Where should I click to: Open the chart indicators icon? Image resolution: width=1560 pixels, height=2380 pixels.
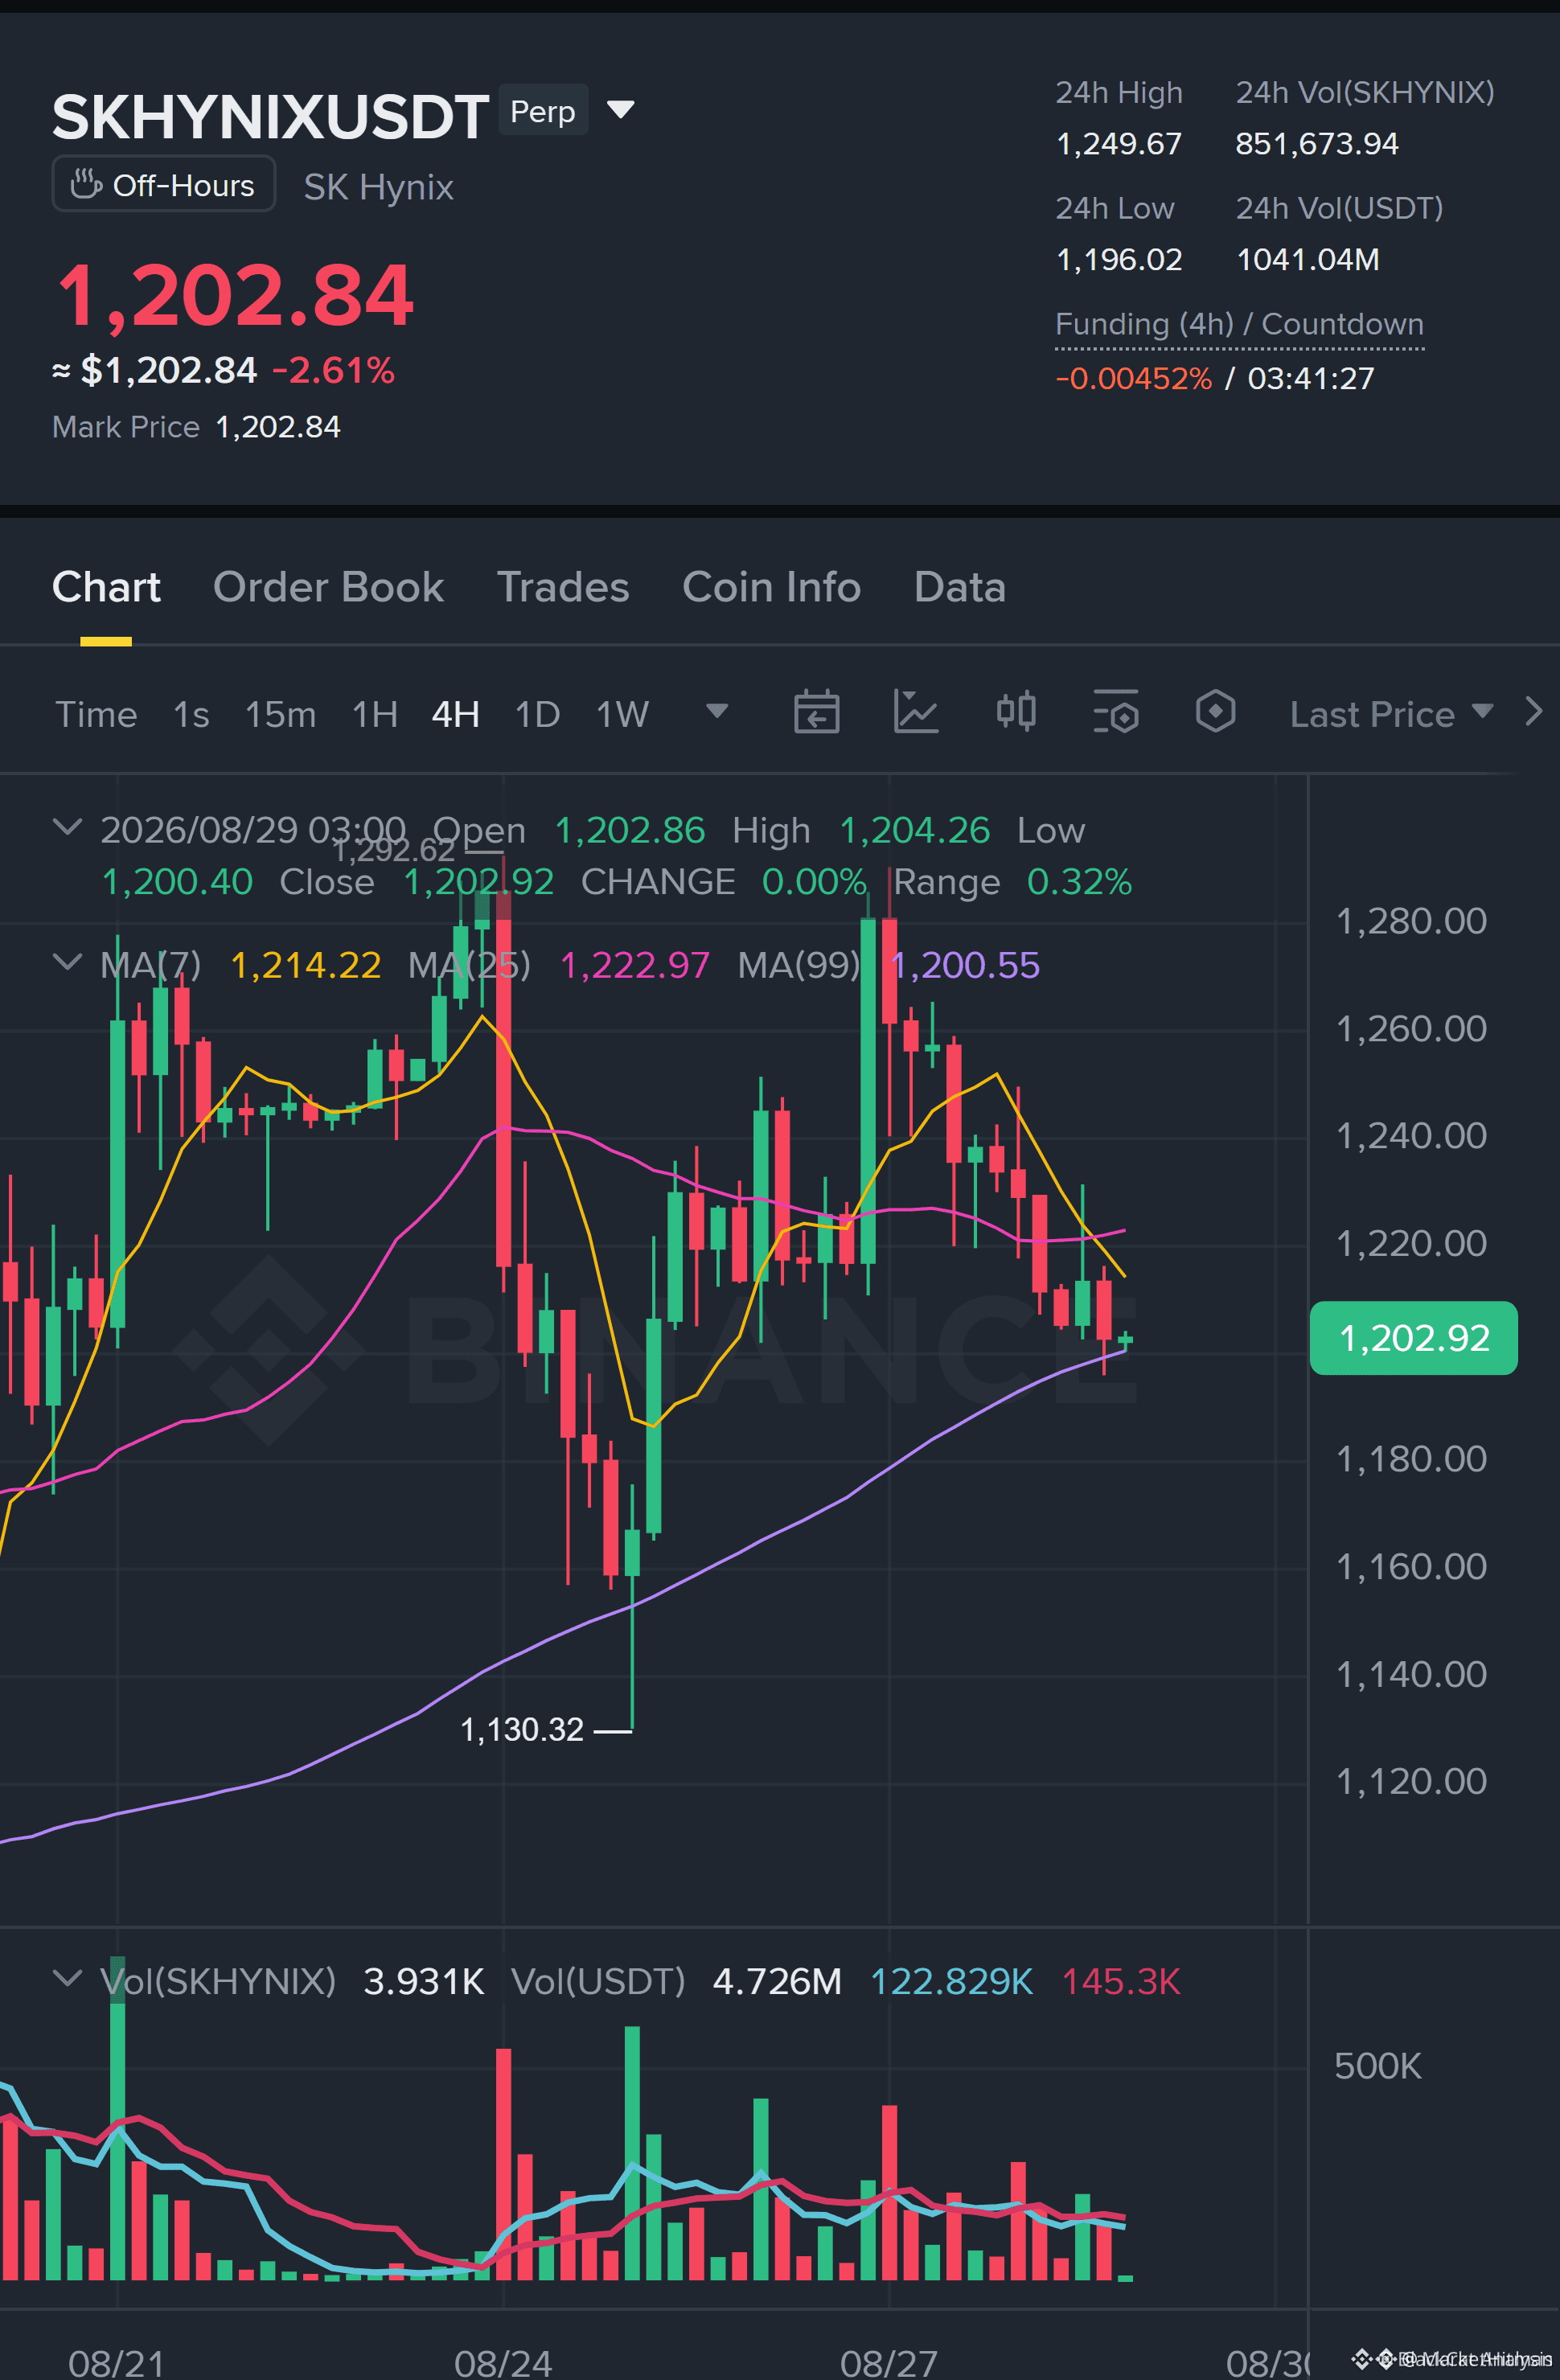click(915, 712)
